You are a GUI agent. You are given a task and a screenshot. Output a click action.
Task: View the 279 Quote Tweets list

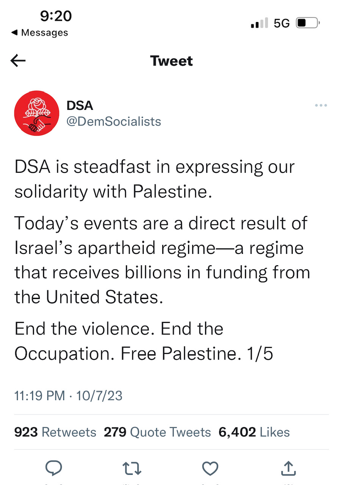click(157, 432)
